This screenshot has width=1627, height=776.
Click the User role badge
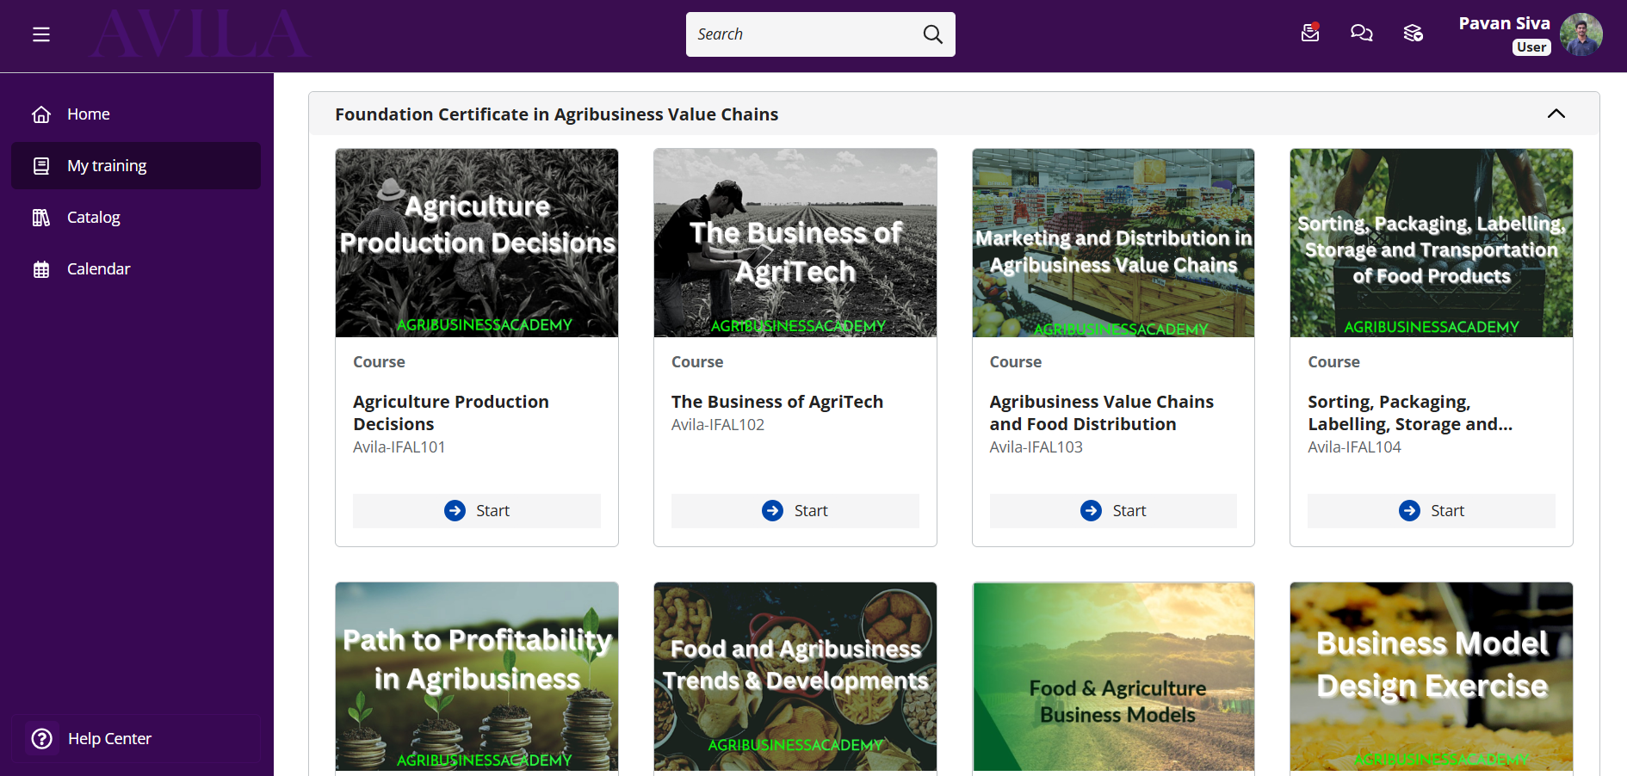[x=1531, y=47]
